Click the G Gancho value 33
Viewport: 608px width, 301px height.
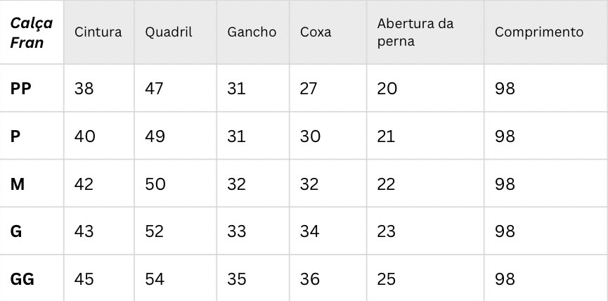pyautogui.click(x=237, y=231)
